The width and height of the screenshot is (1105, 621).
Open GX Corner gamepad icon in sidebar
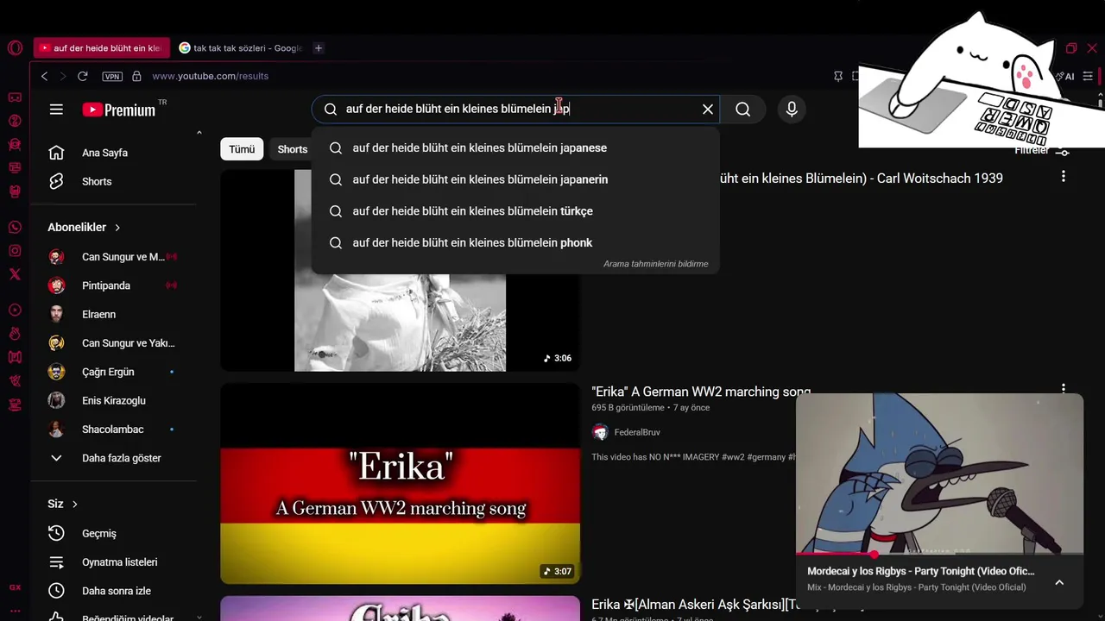(15, 97)
